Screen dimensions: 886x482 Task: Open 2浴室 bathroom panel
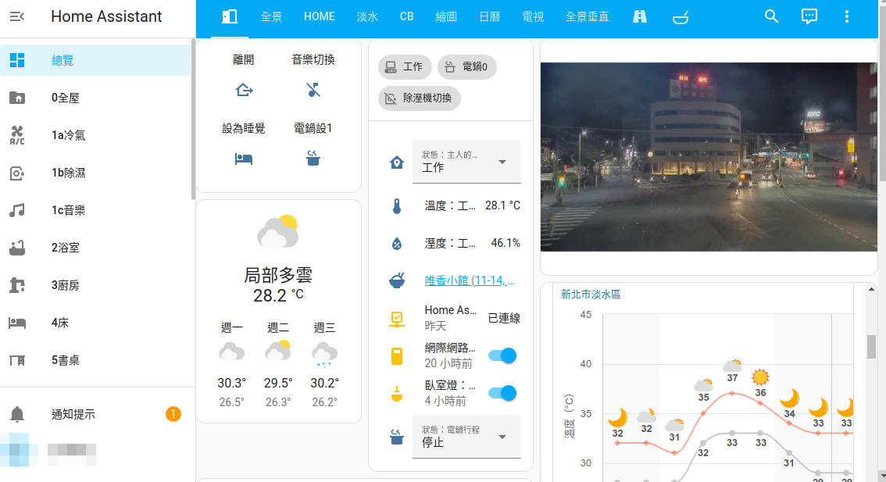point(95,248)
